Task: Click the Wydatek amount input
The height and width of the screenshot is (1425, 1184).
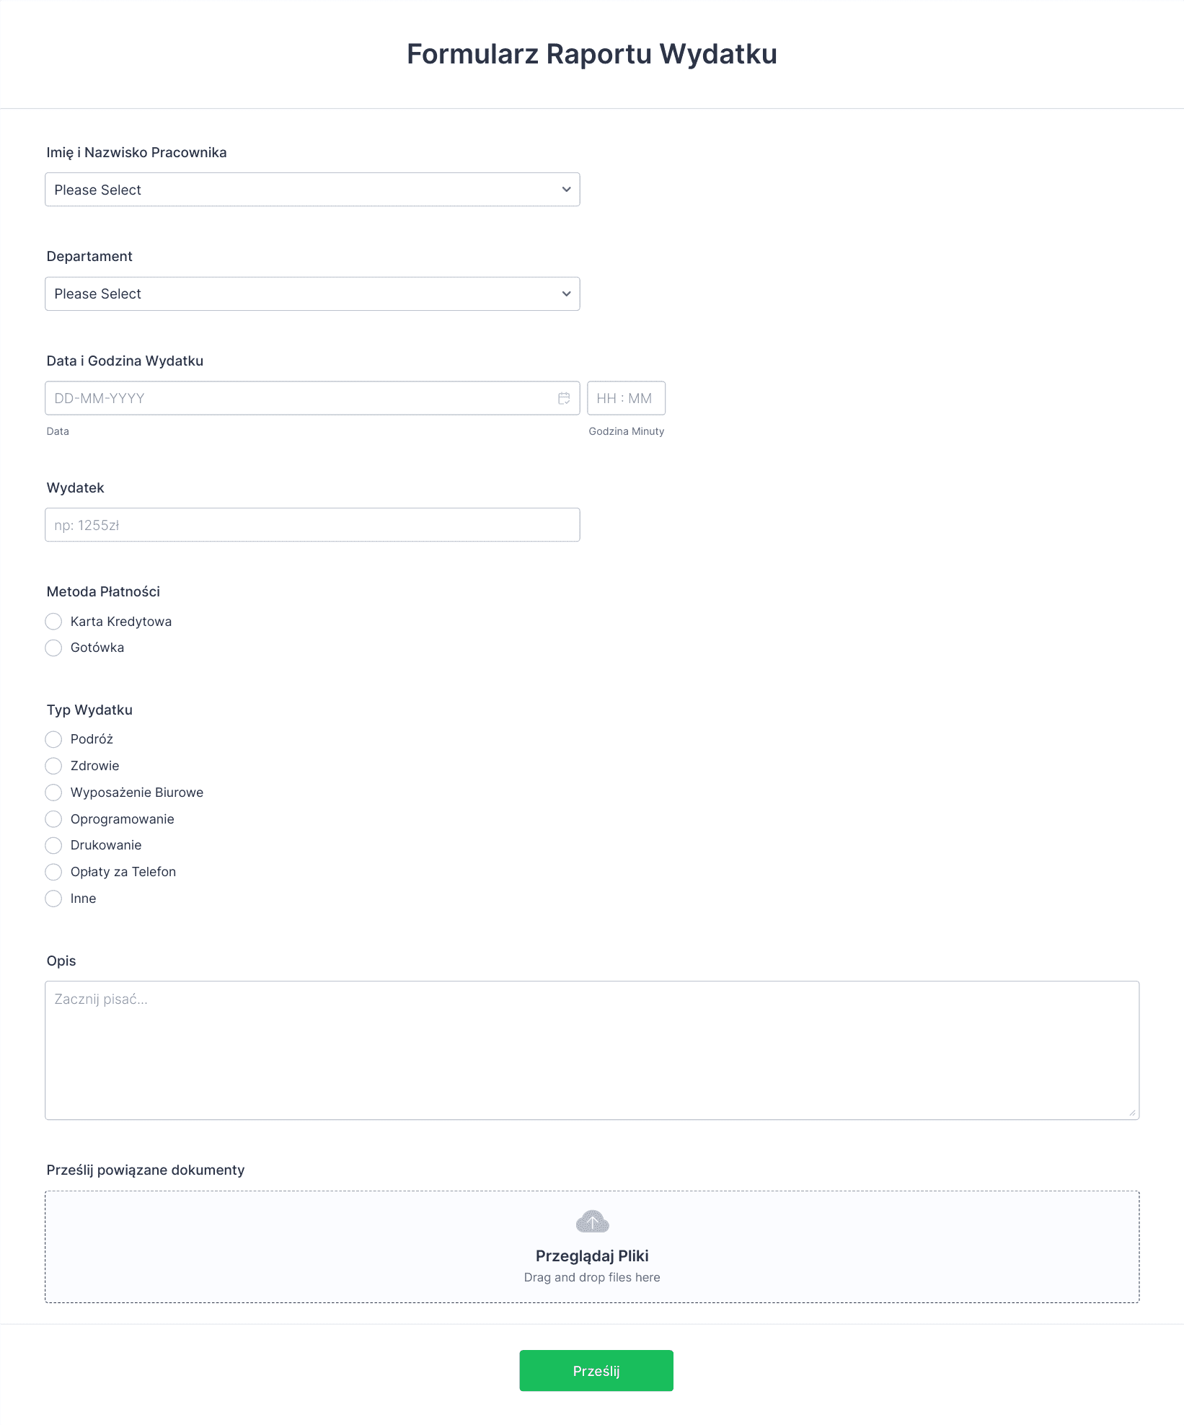Action: pyautogui.click(x=312, y=525)
